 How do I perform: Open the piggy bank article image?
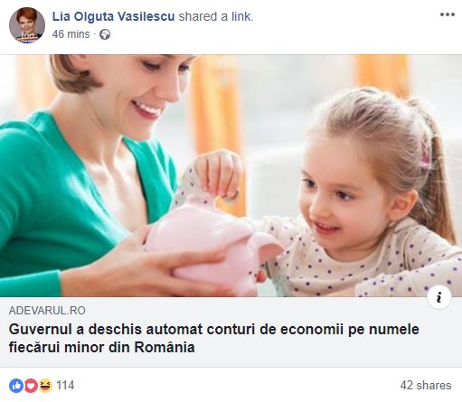[231, 175]
